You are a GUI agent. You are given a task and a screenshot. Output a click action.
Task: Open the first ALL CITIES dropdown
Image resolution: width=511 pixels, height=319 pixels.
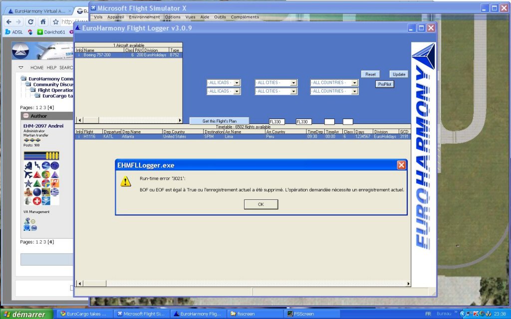point(293,83)
